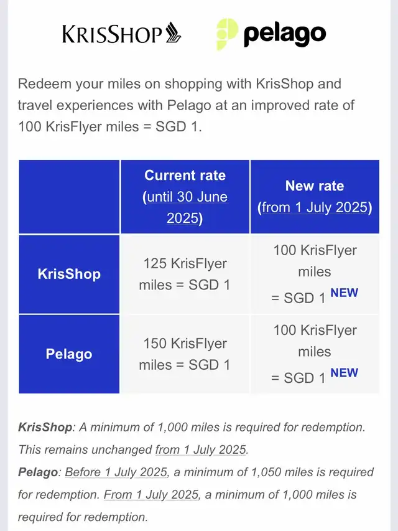398x531 pixels.
Task: Open the 'until 30 June 2025' date link
Action: tap(185, 207)
